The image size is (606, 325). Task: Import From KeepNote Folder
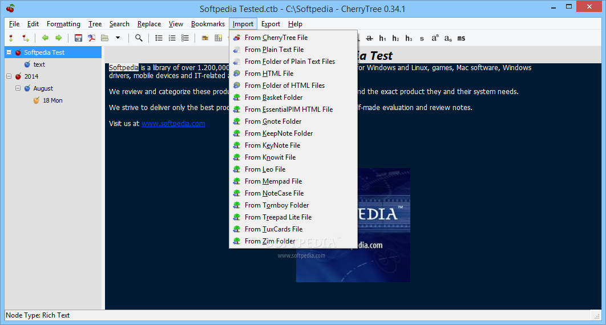tap(293, 133)
